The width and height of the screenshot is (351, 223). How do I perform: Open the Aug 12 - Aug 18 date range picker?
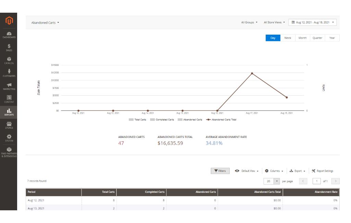coord(313,22)
